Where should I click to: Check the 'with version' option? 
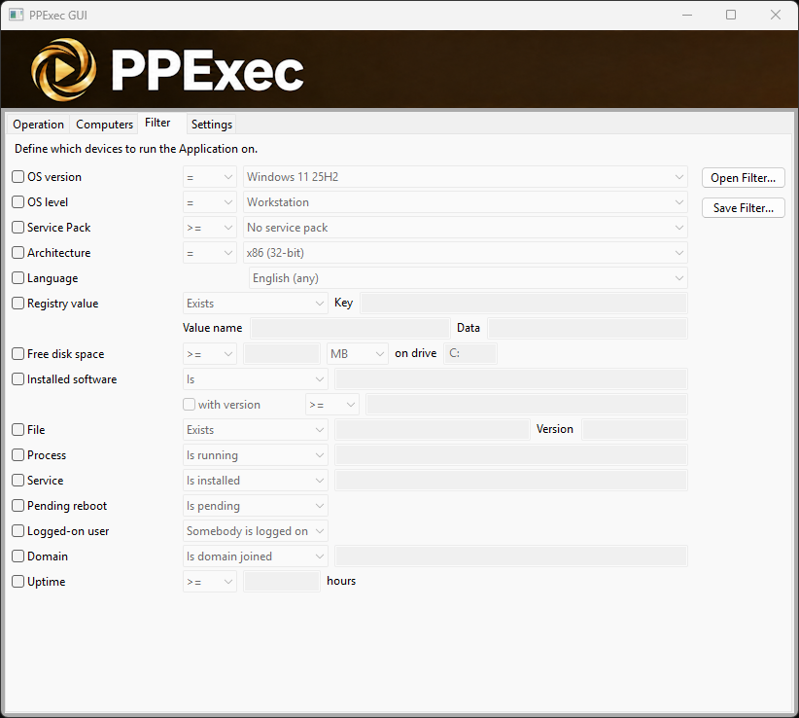[x=189, y=405]
